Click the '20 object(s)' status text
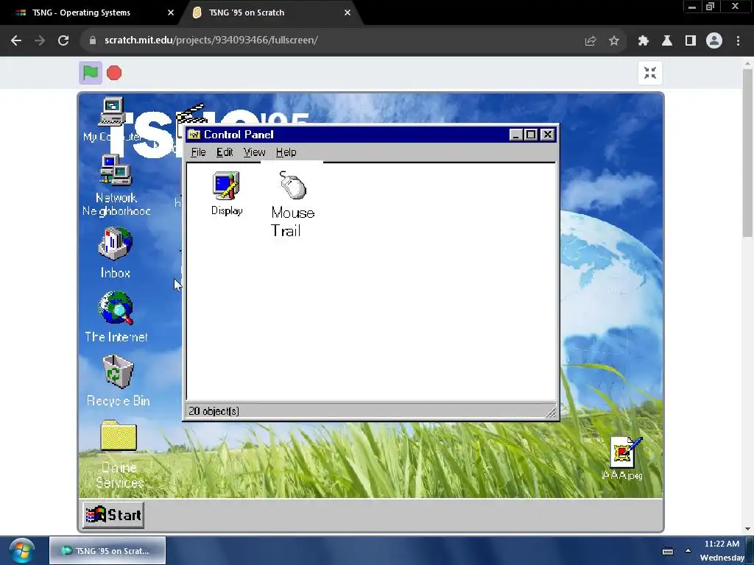Viewport: 754px width, 565px height. tap(214, 411)
